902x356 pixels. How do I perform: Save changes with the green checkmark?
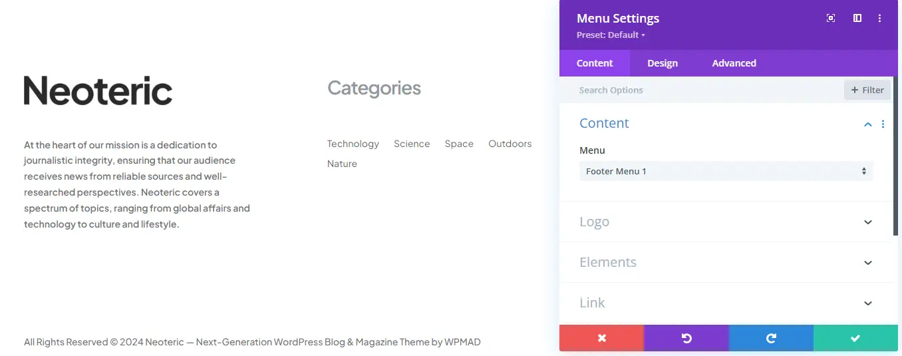(855, 338)
